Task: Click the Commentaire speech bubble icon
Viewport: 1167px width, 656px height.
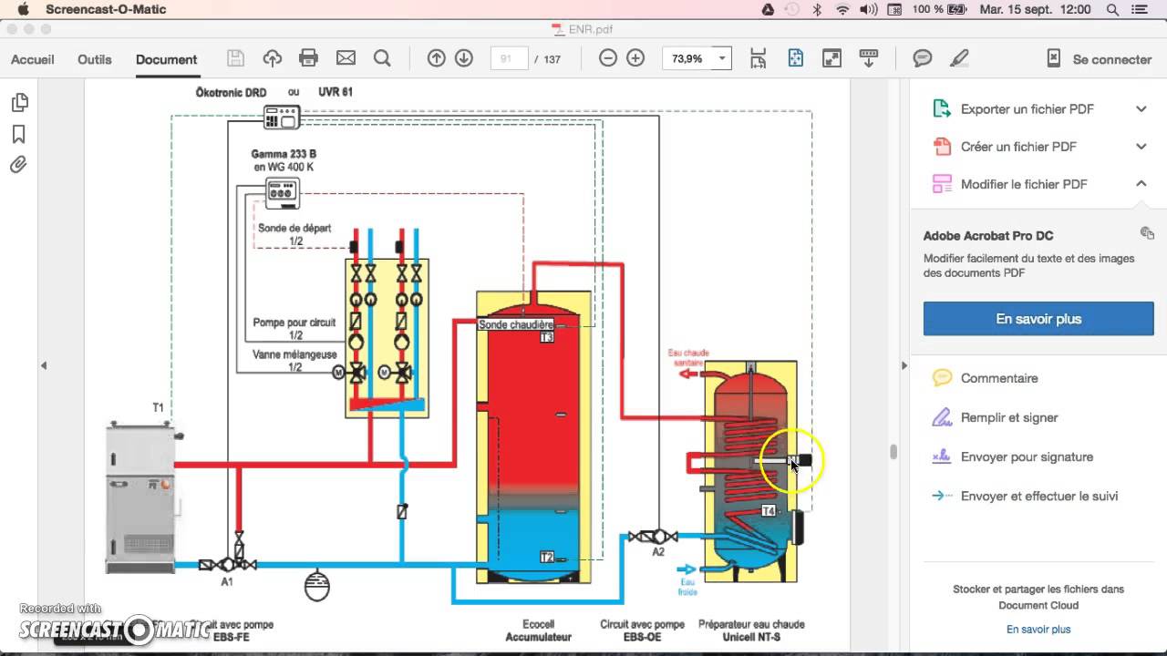Action: coord(942,377)
